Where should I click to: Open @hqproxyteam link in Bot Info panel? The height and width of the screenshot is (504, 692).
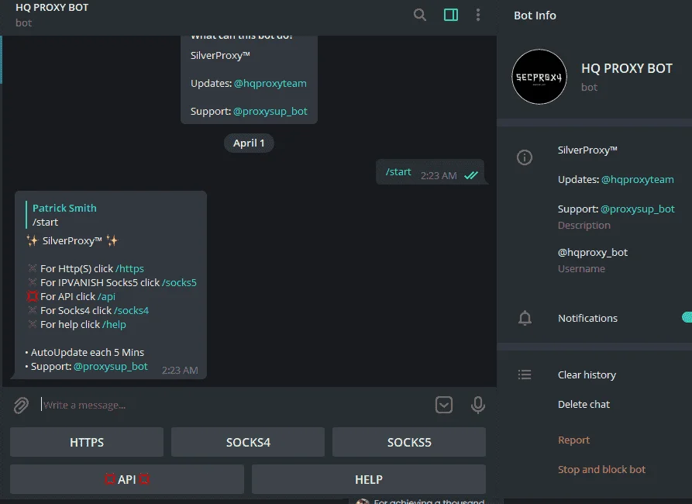point(637,180)
